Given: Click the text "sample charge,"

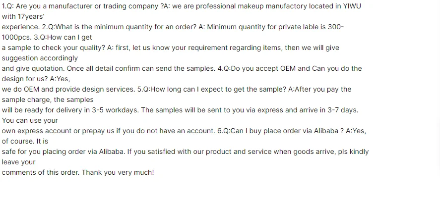Looking at the screenshot, I should (x=26, y=100).
